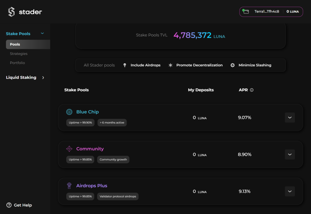Collapse the Stake Pools sidebar section

click(43, 33)
